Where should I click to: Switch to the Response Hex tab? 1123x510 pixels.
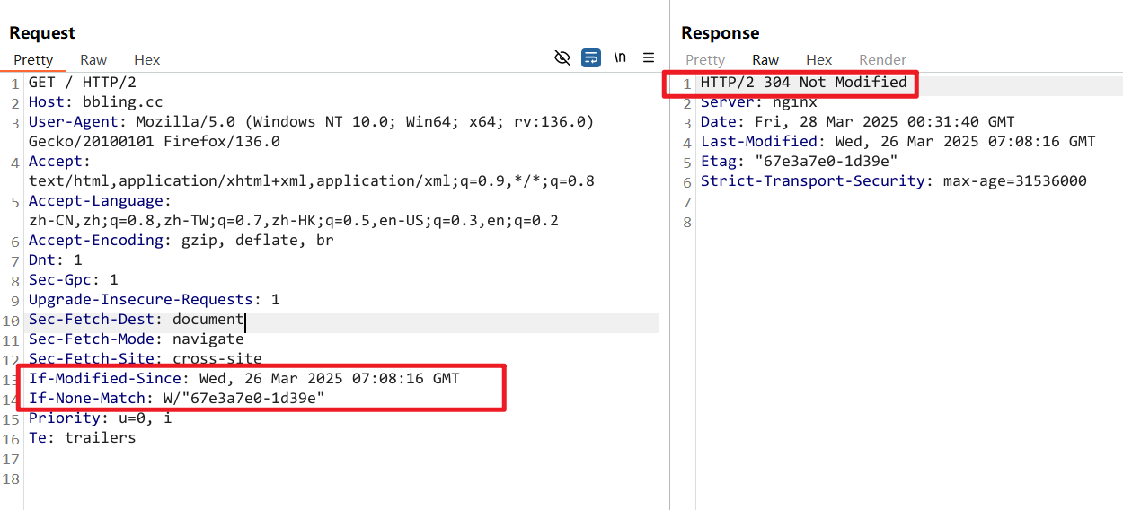click(x=818, y=60)
